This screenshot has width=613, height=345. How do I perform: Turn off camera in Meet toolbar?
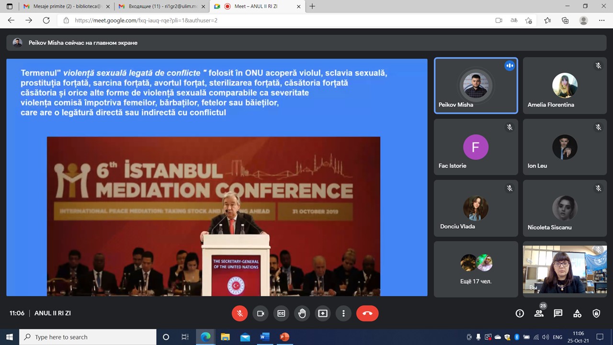(261, 313)
